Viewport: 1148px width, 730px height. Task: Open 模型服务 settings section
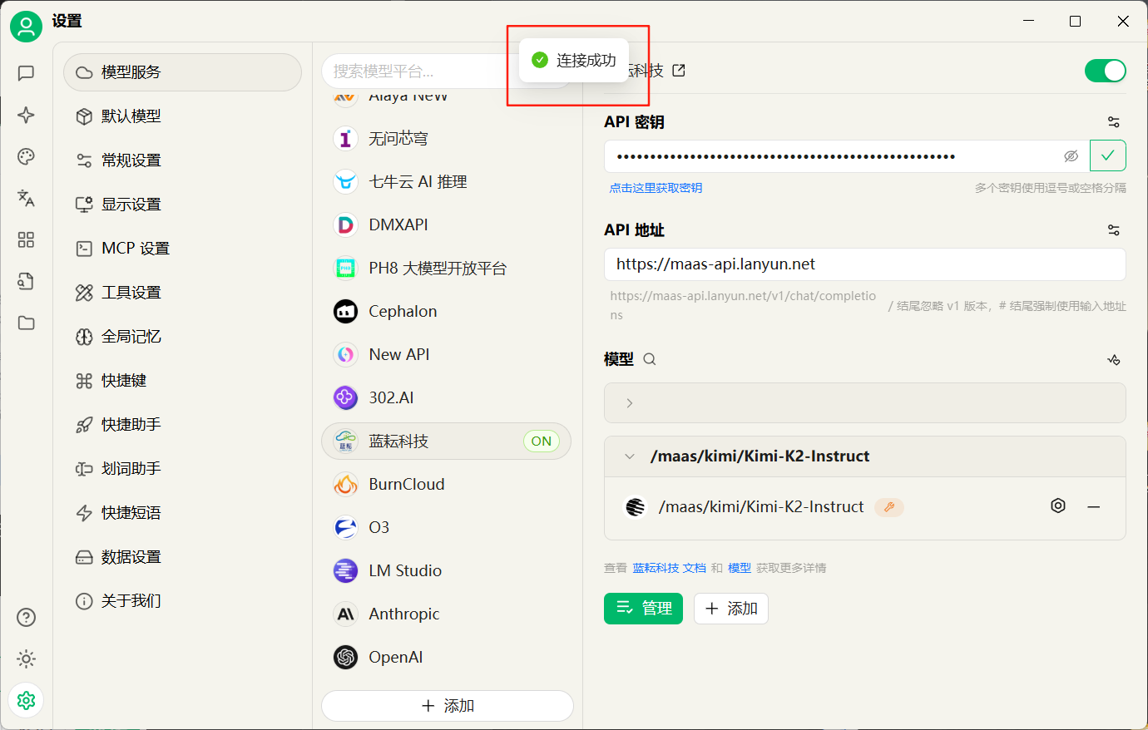(182, 72)
